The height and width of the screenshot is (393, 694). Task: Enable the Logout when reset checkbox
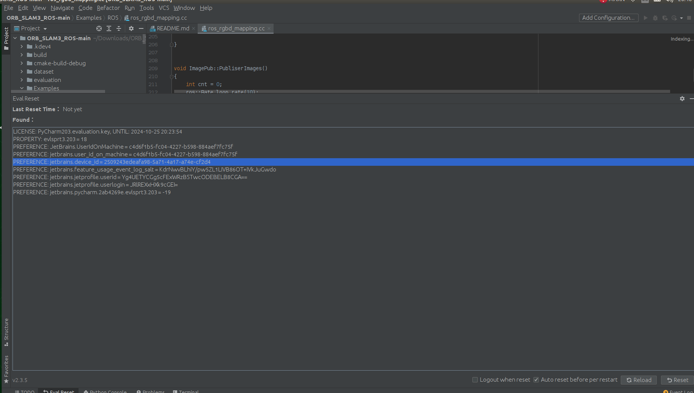click(475, 380)
